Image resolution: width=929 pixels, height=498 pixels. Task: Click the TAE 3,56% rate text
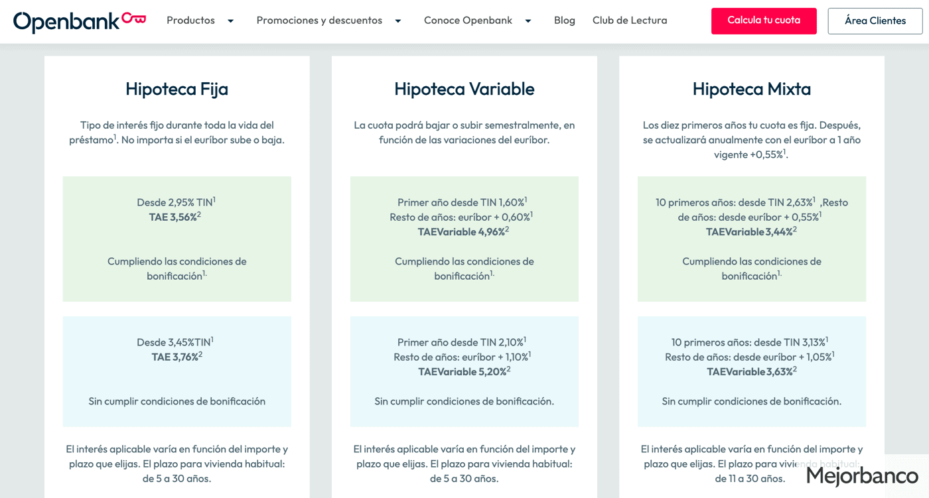pyautogui.click(x=175, y=217)
